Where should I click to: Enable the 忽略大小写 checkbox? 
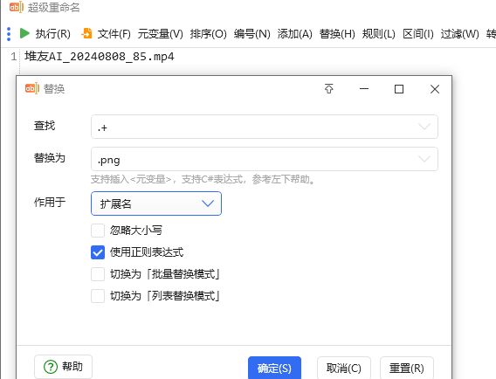point(98,231)
